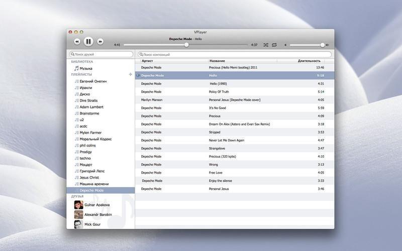Select the track Precious (320 kpbs)
This screenshot has height=251, width=402.
(x=235, y=157)
